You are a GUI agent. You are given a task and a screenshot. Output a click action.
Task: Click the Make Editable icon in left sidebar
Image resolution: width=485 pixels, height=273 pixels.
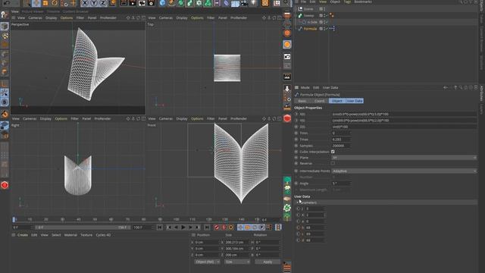point(5,14)
